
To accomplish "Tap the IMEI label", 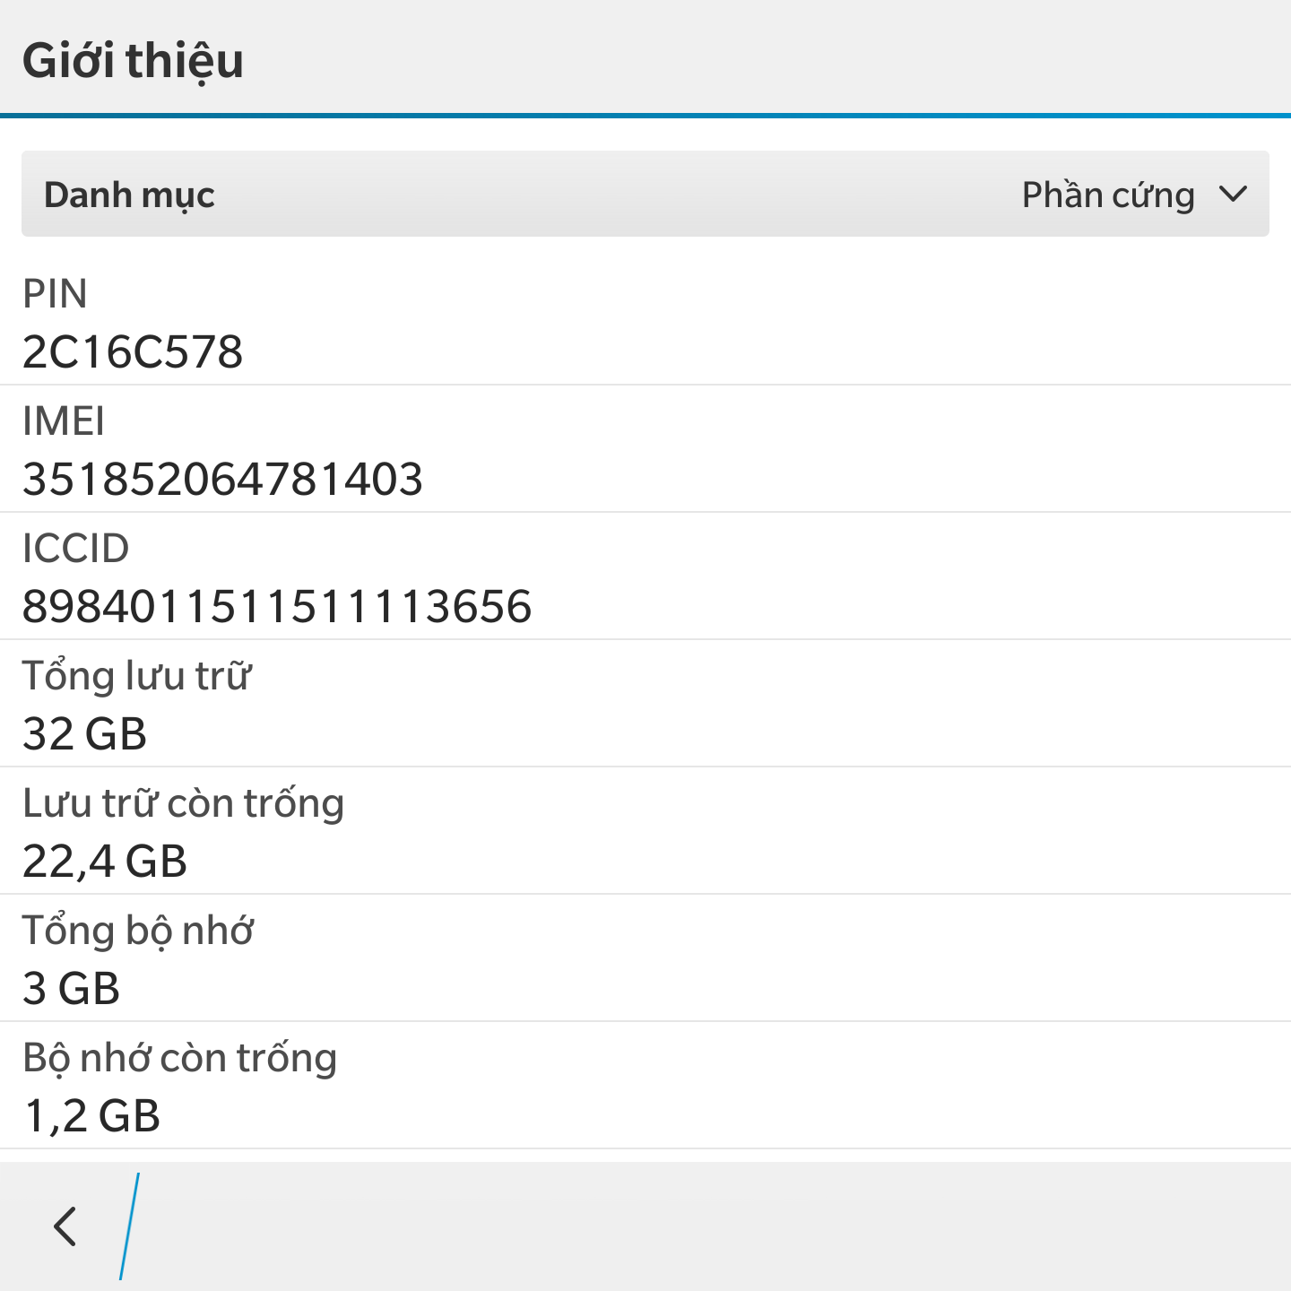I will coord(63,421).
